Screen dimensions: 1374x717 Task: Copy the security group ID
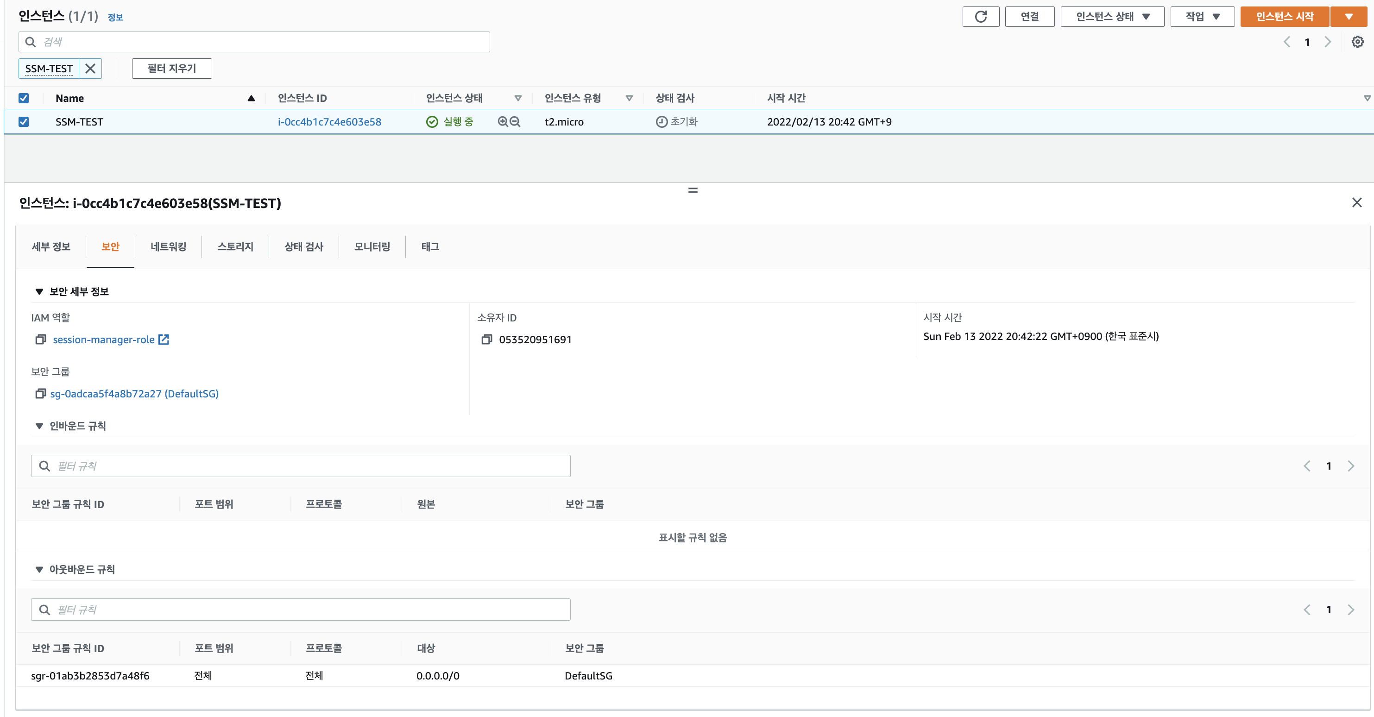41,394
